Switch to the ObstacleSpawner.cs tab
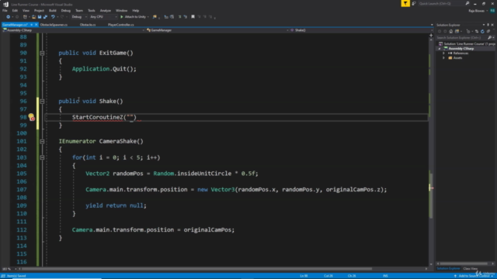Screen dimensions: 497x279 pos(54,25)
